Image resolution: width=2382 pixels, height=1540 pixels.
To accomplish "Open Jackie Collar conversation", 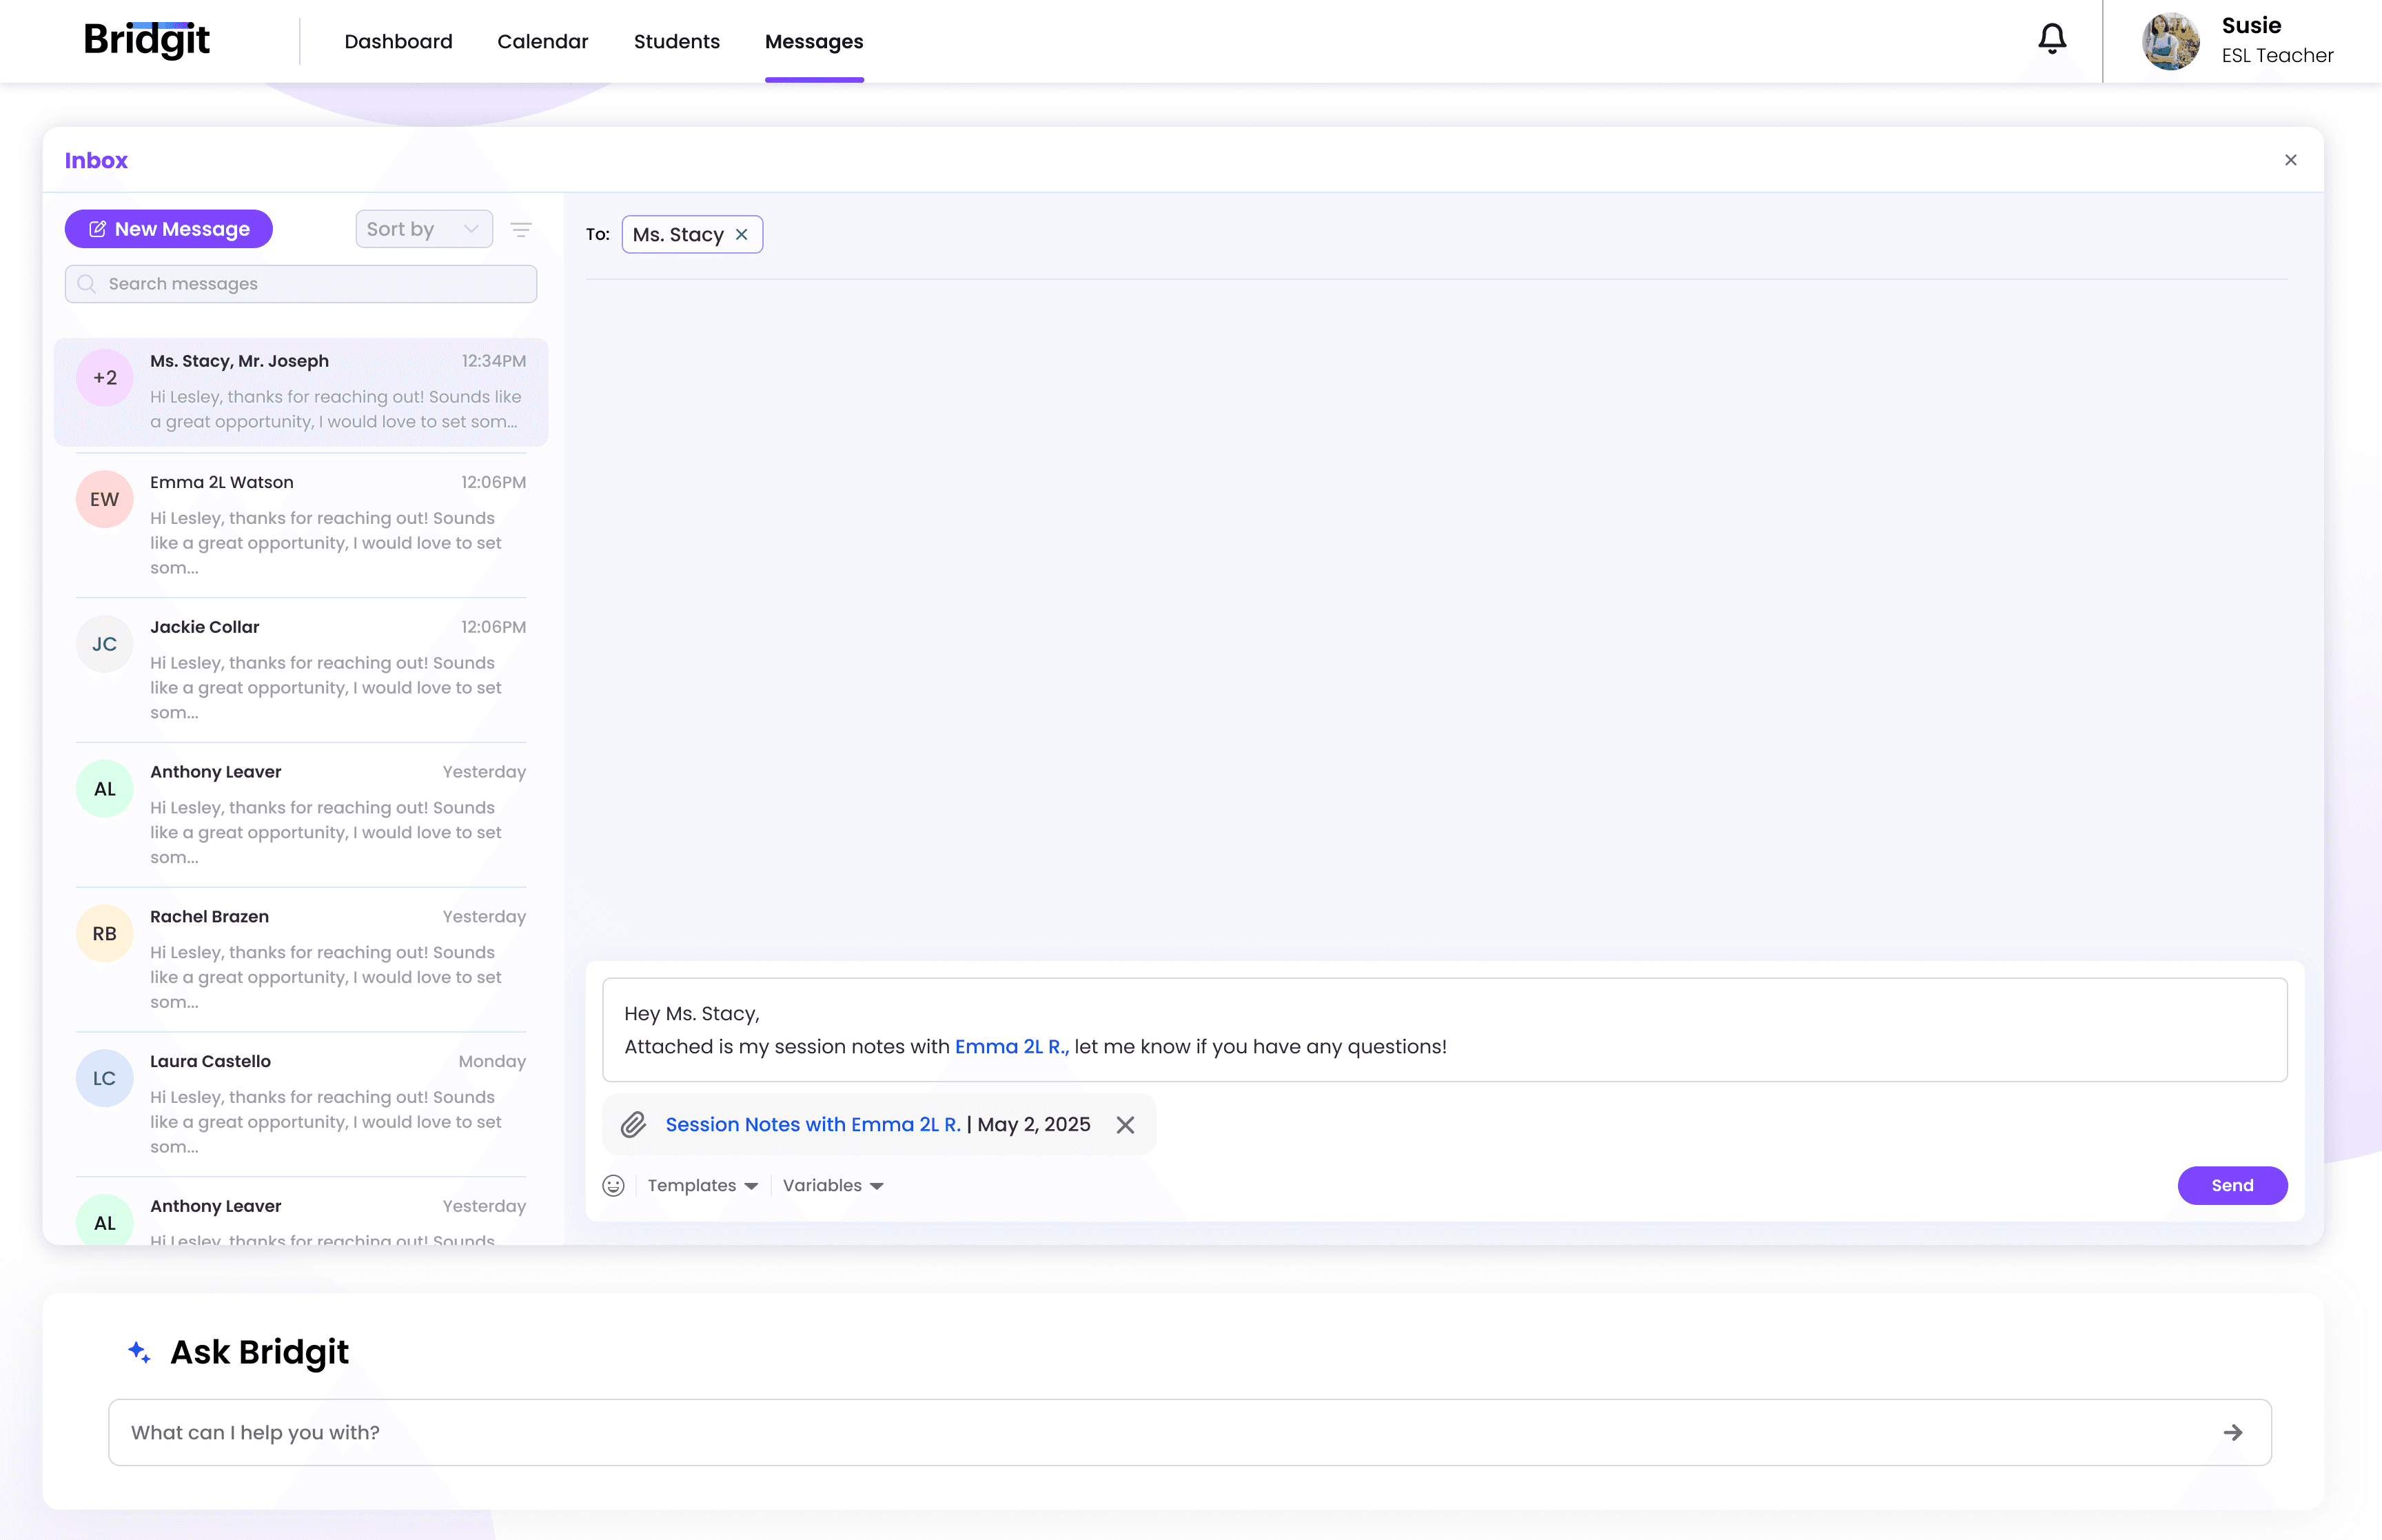I will pyautogui.click(x=301, y=670).
